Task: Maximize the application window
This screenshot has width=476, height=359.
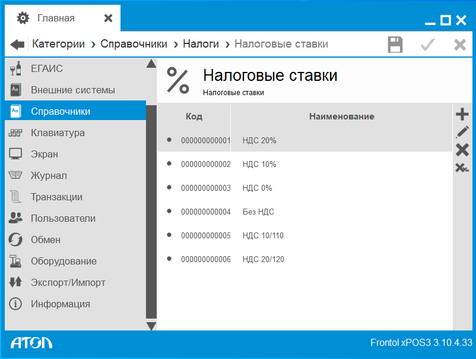Action: [446, 20]
